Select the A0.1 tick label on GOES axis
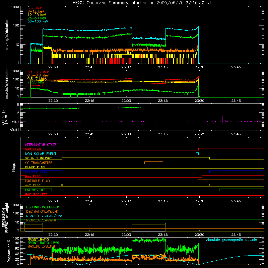This screenshot has width=268, height=268. coord(15,122)
